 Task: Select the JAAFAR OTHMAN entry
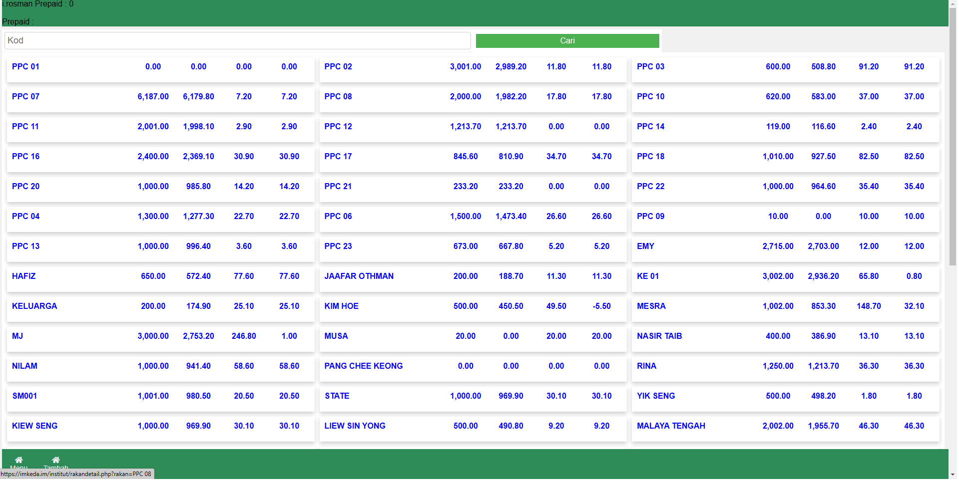[359, 276]
